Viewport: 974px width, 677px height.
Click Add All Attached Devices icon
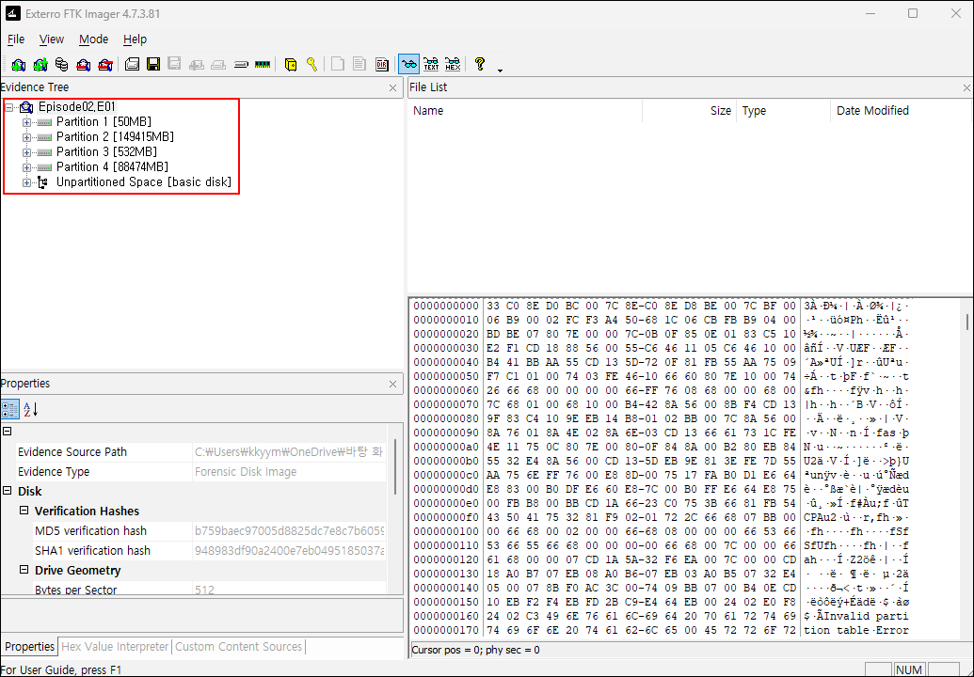tap(40, 64)
